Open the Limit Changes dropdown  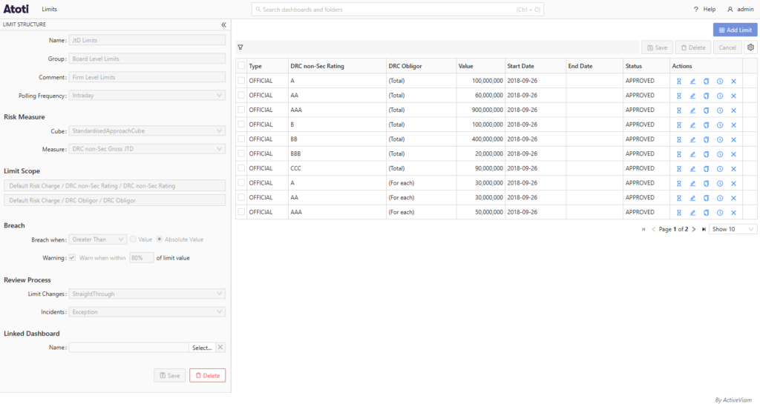147,294
